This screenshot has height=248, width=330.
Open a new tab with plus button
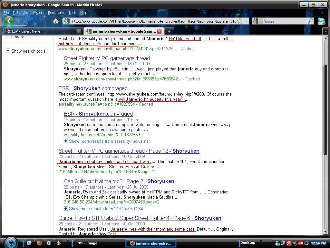coord(169,31)
